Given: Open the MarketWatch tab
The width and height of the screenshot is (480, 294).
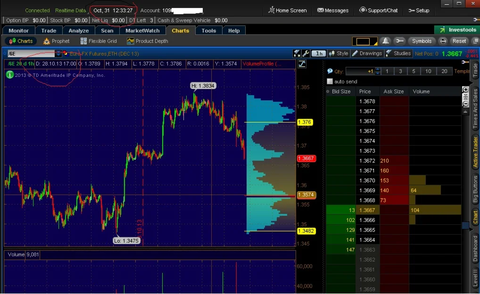Looking at the screenshot, I should pyautogui.click(x=142, y=31).
